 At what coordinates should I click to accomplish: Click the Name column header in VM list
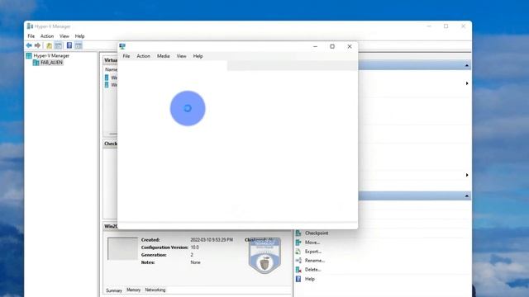pyautogui.click(x=111, y=69)
